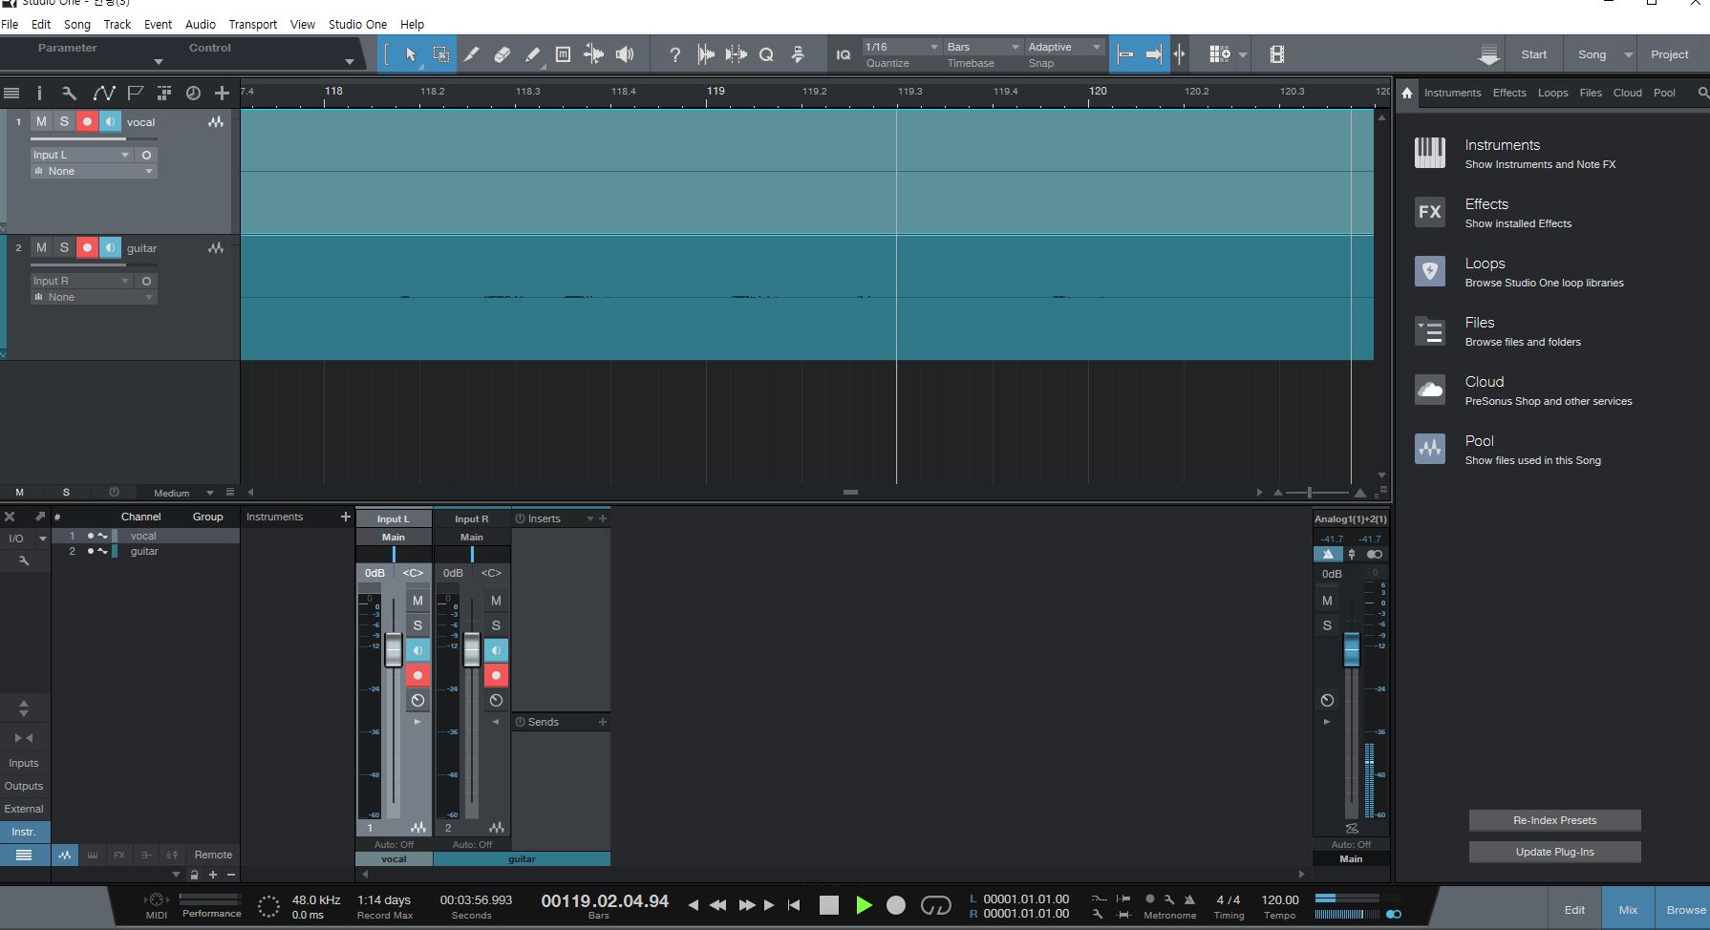
Task: Open Pool waveform icon
Action: pos(1430,449)
